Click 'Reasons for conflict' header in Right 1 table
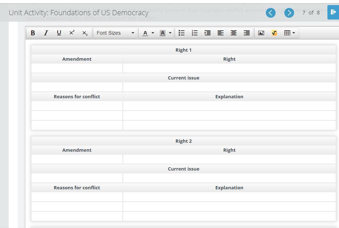339x228 pixels. click(x=77, y=96)
